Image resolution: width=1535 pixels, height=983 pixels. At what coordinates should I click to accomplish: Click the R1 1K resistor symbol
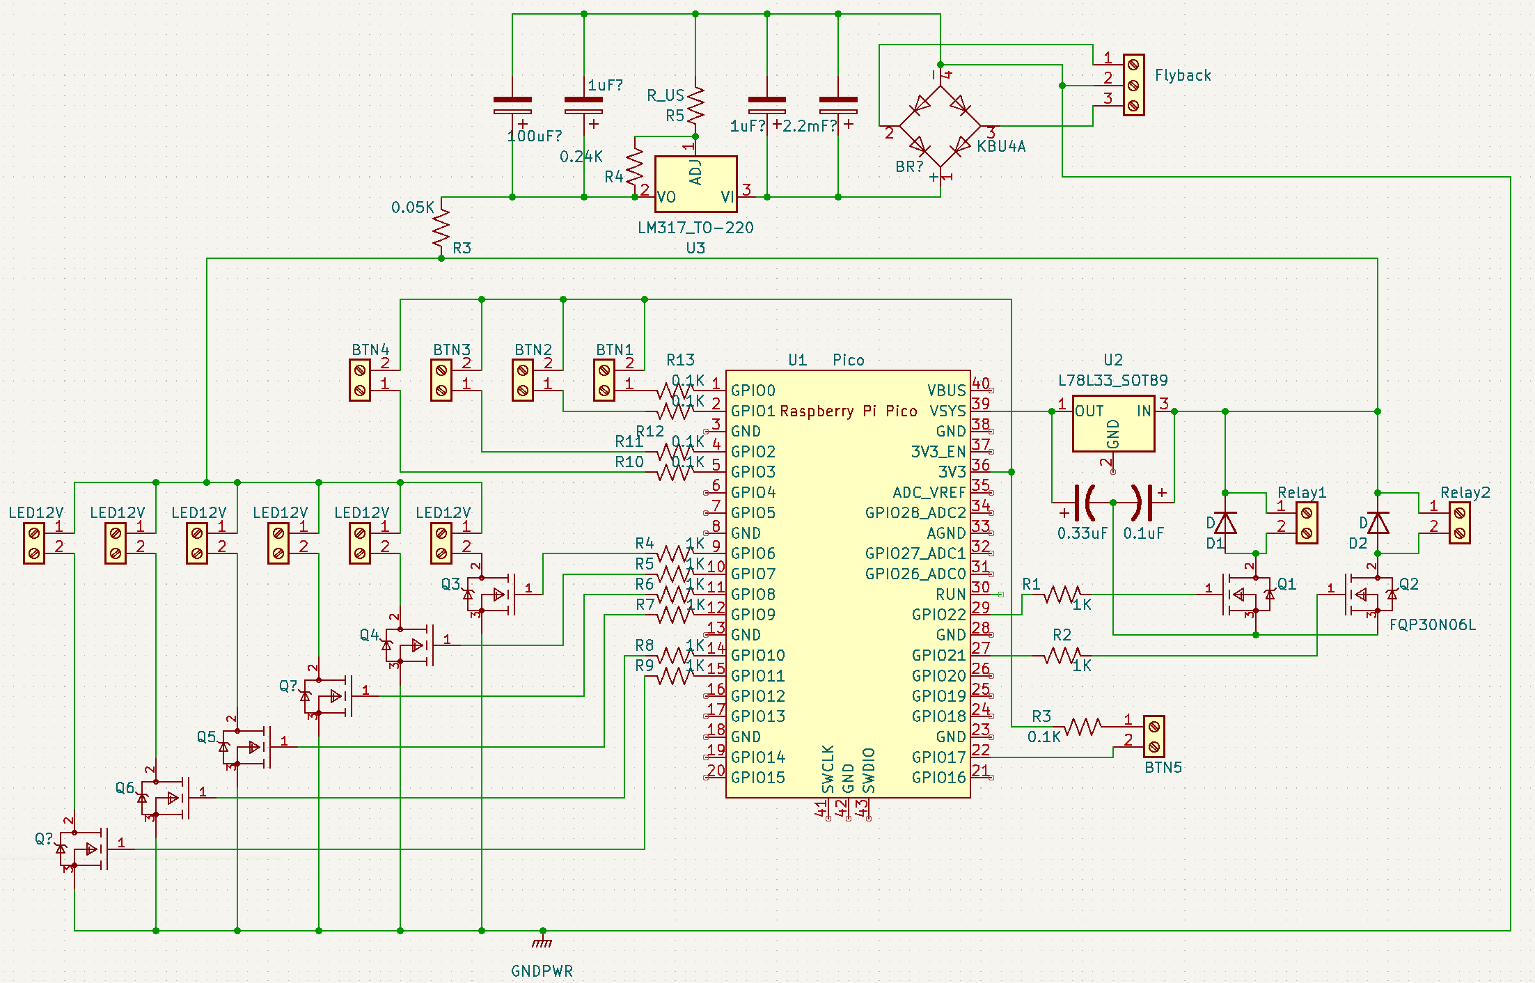pyautogui.click(x=1062, y=595)
